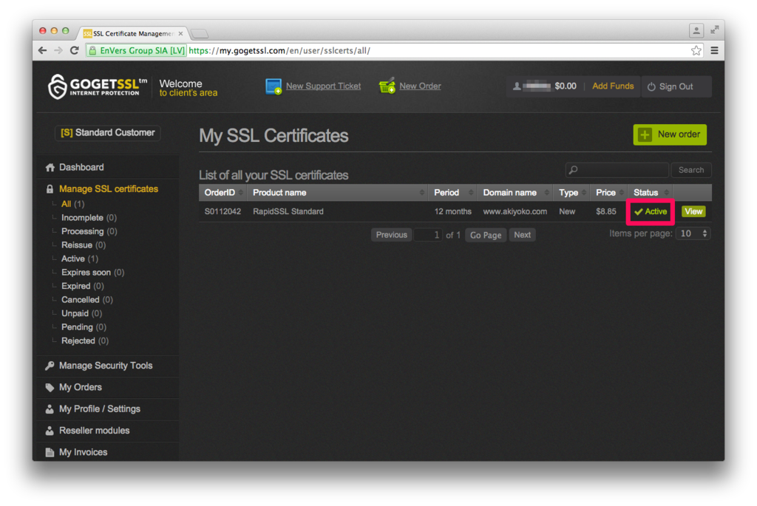Go to My Orders
Viewport: 757px width, 506px height.
click(x=80, y=387)
